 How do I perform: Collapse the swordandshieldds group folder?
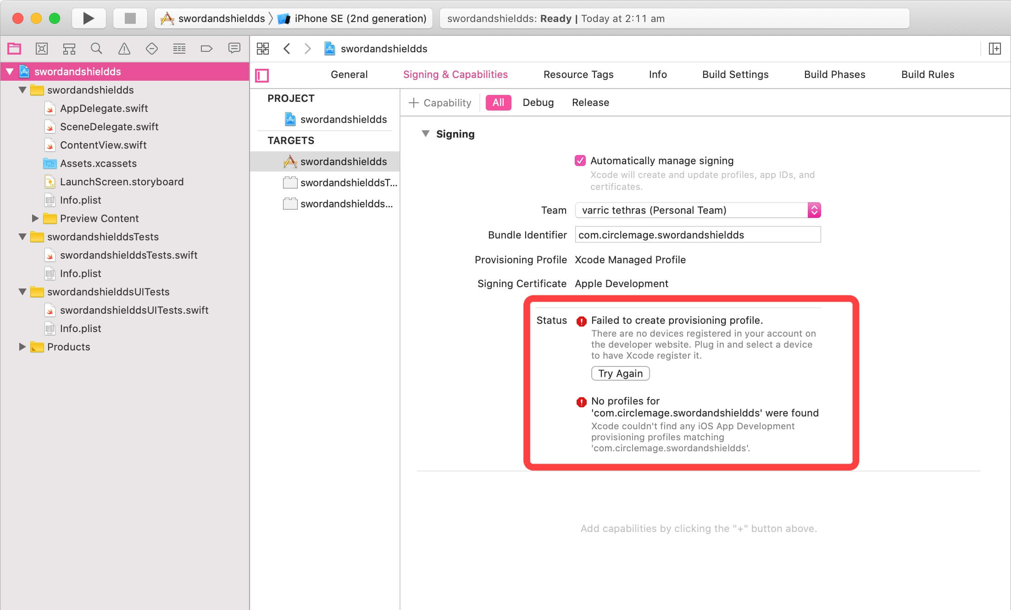pos(22,90)
